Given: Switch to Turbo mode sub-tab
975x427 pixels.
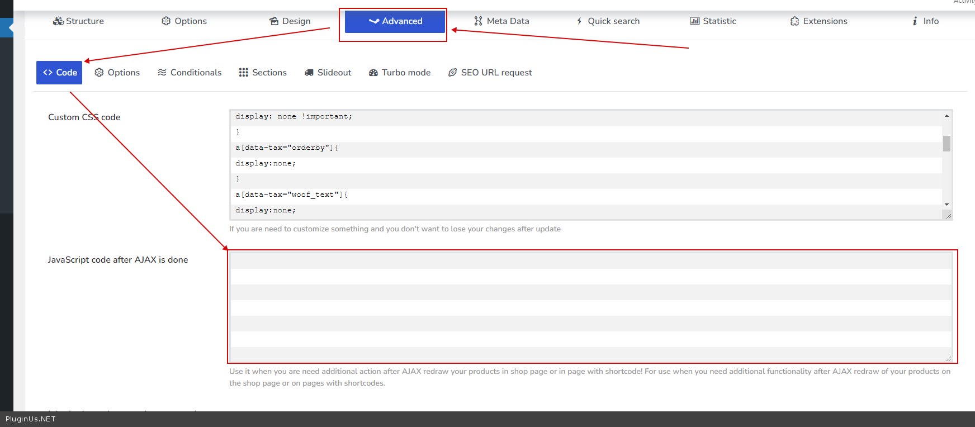Looking at the screenshot, I should coord(400,73).
